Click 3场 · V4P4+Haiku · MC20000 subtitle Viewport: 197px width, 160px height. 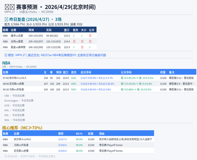click(19, 67)
